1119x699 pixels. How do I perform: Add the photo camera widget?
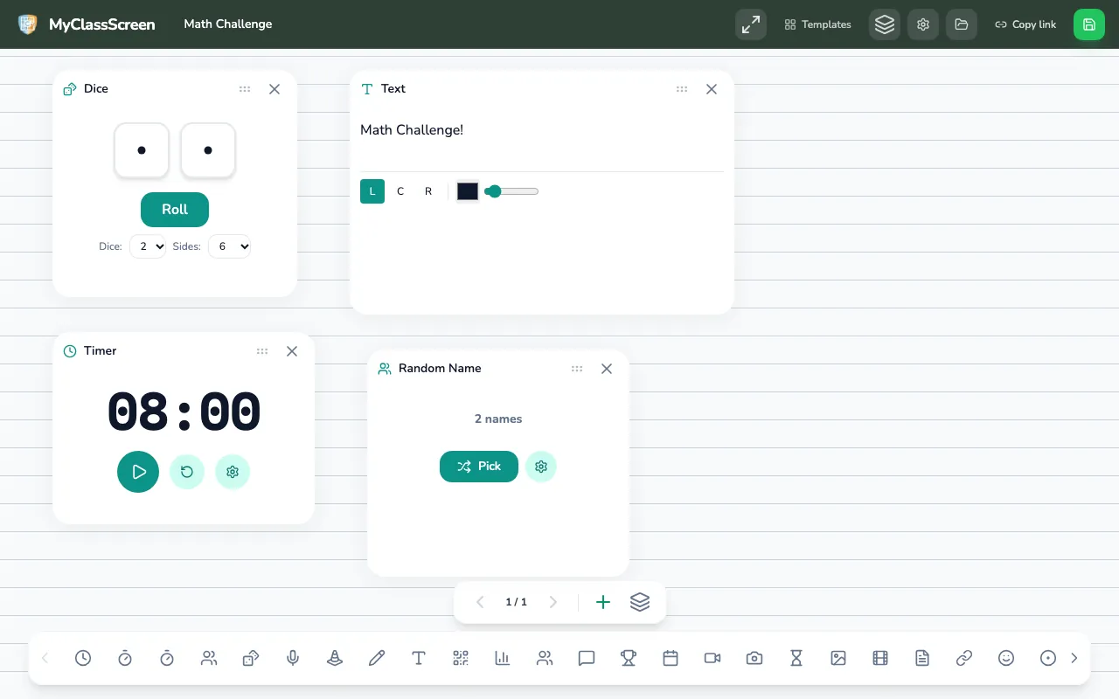pos(754,658)
